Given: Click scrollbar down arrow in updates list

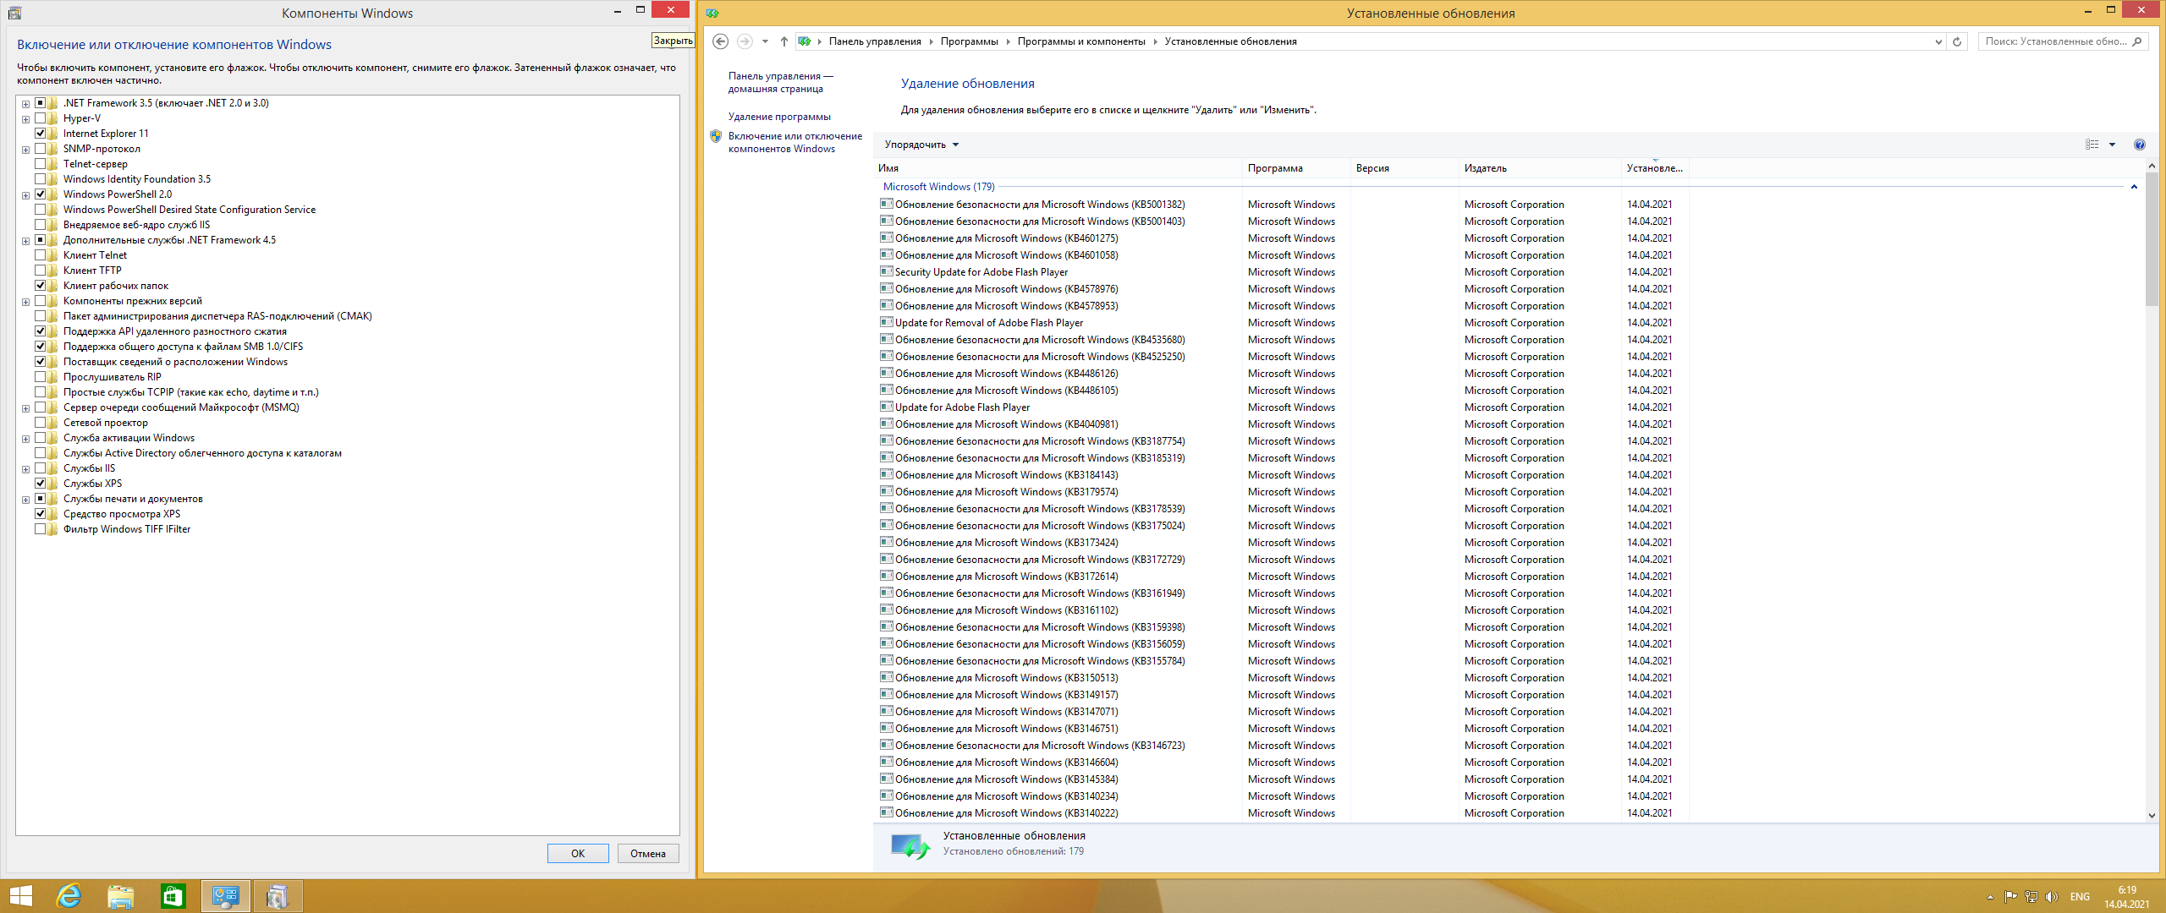Looking at the screenshot, I should (2152, 815).
